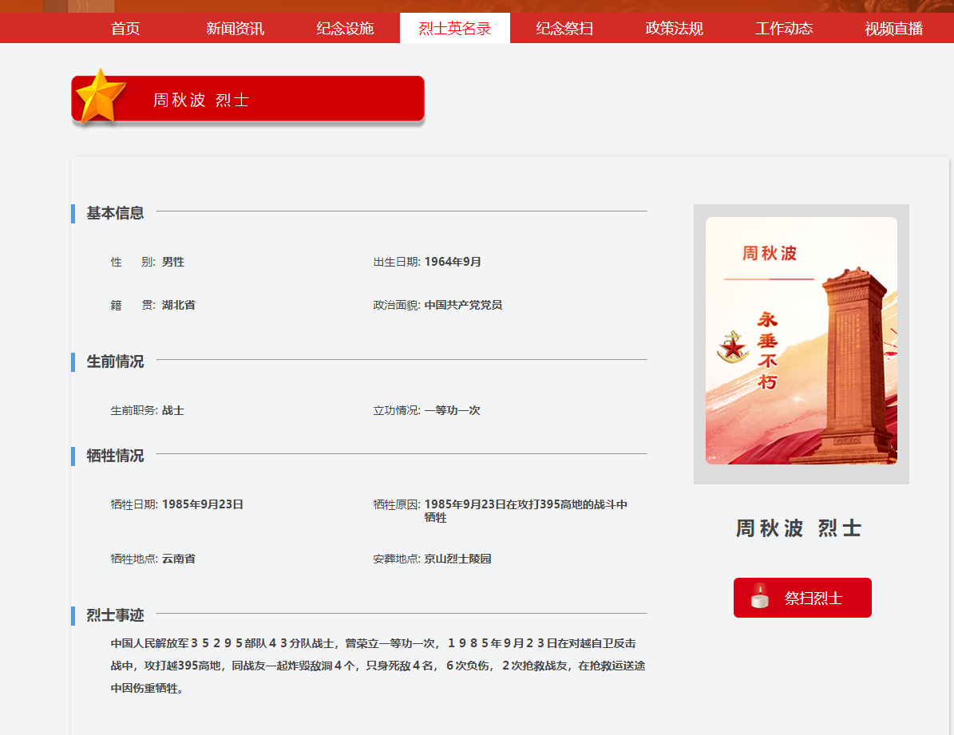Select the 烈士英名录 tab
Screen dimensions: 954x735
click(454, 29)
